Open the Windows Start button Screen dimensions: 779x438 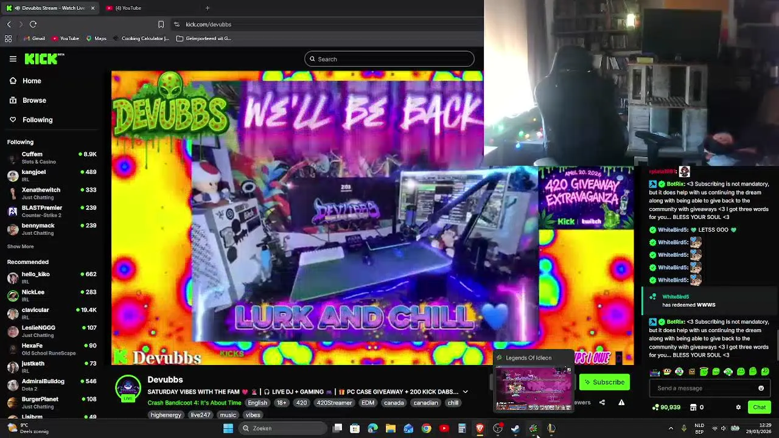tap(228, 428)
